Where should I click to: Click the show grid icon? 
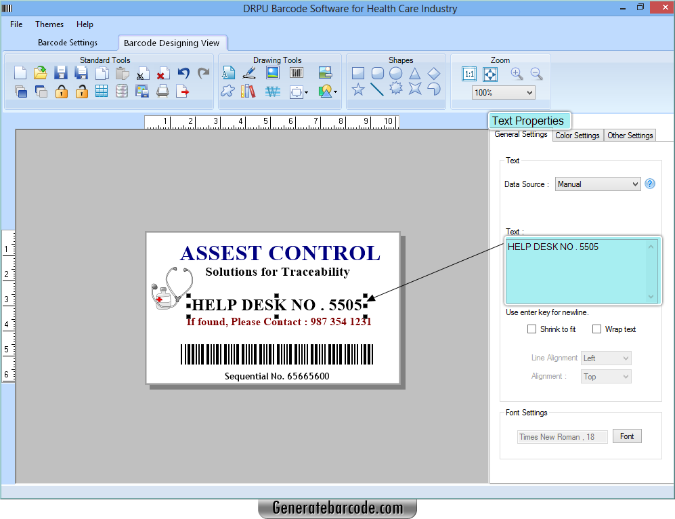click(102, 91)
